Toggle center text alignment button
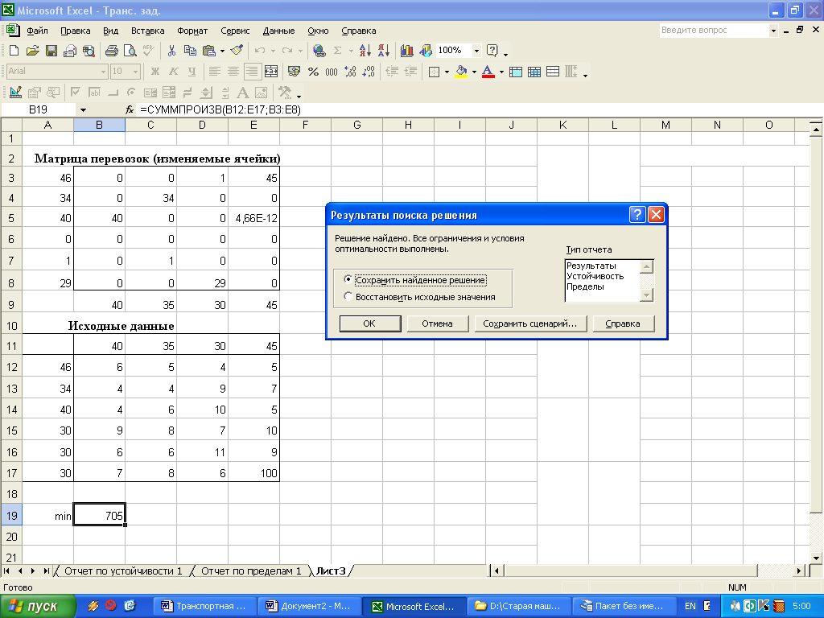Viewport: 824px width, 618px height. pos(233,72)
